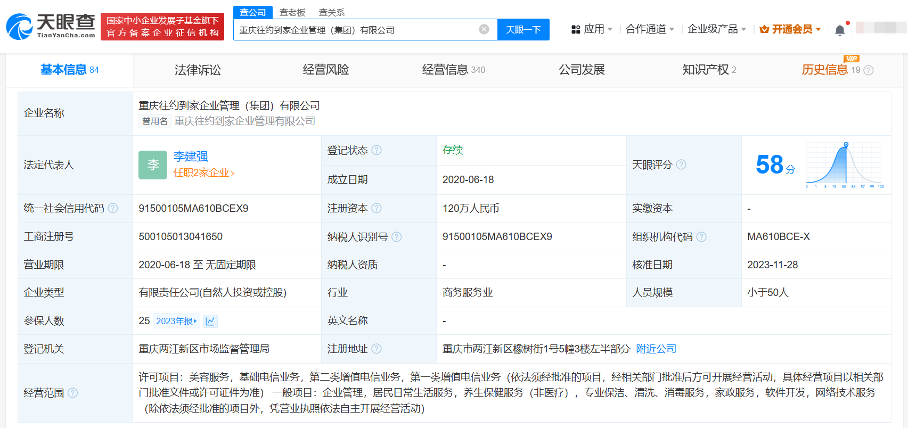Click the crown icon for 开通会员
The image size is (908, 428).
point(764,29)
